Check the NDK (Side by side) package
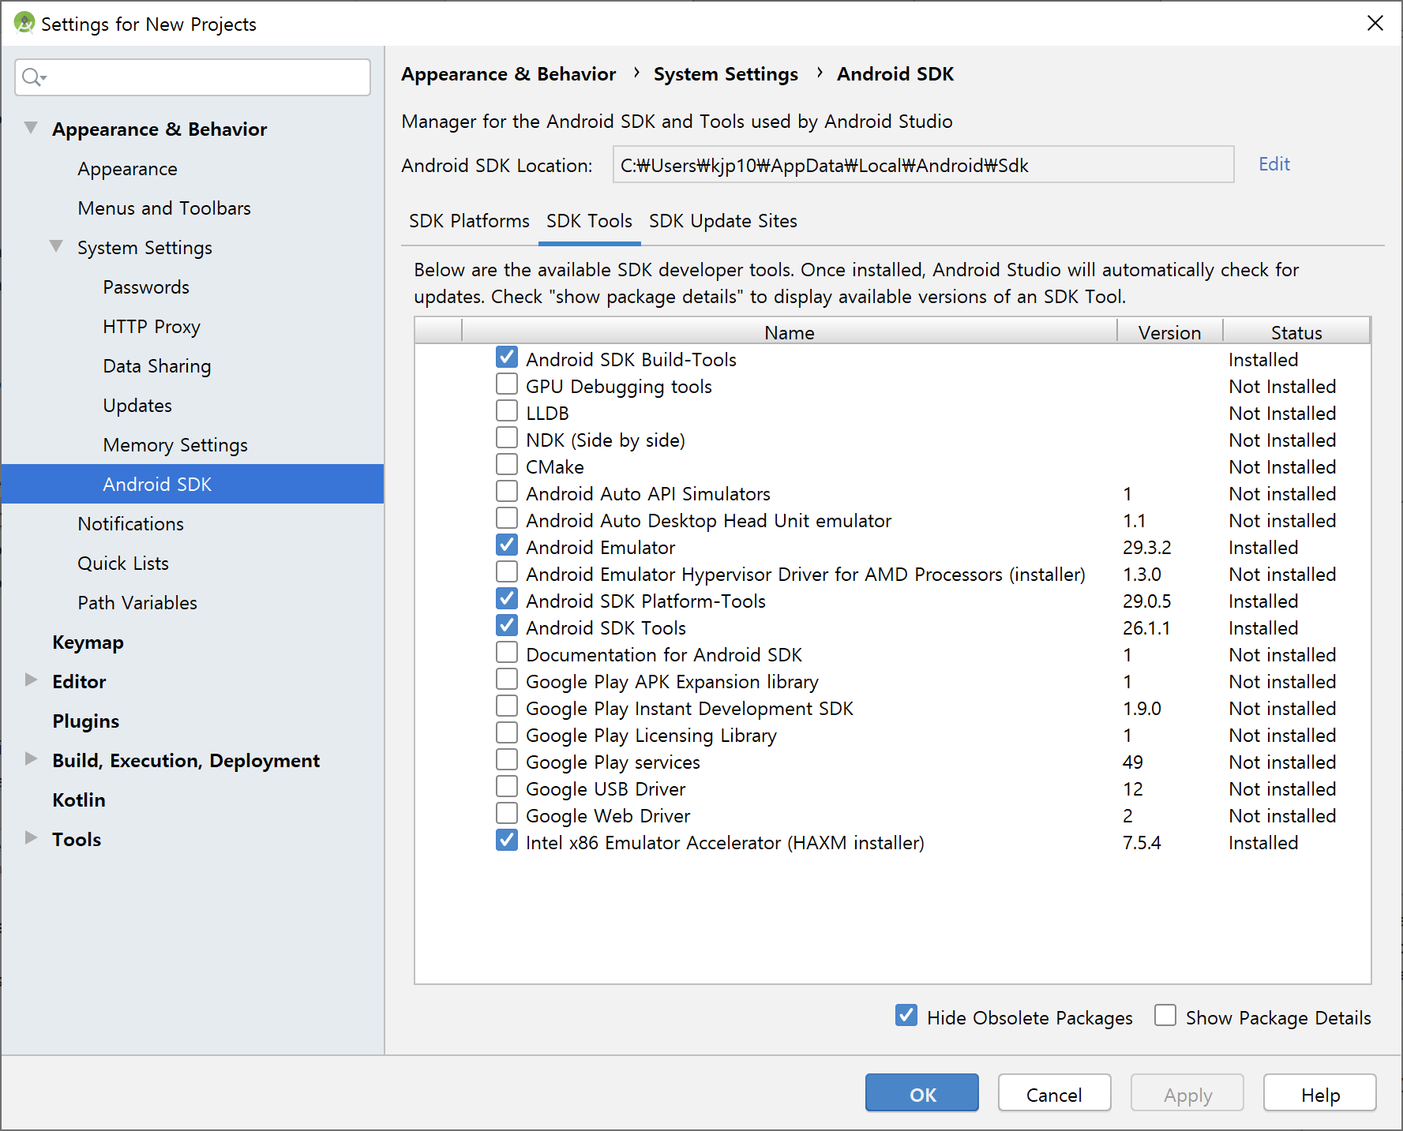The width and height of the screenshot is (1403, 1131). 506,437
